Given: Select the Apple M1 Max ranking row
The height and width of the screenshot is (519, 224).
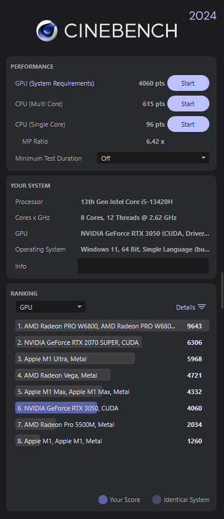Looking at the screenshot, I should pyautogui.click(x=112, y=392).
